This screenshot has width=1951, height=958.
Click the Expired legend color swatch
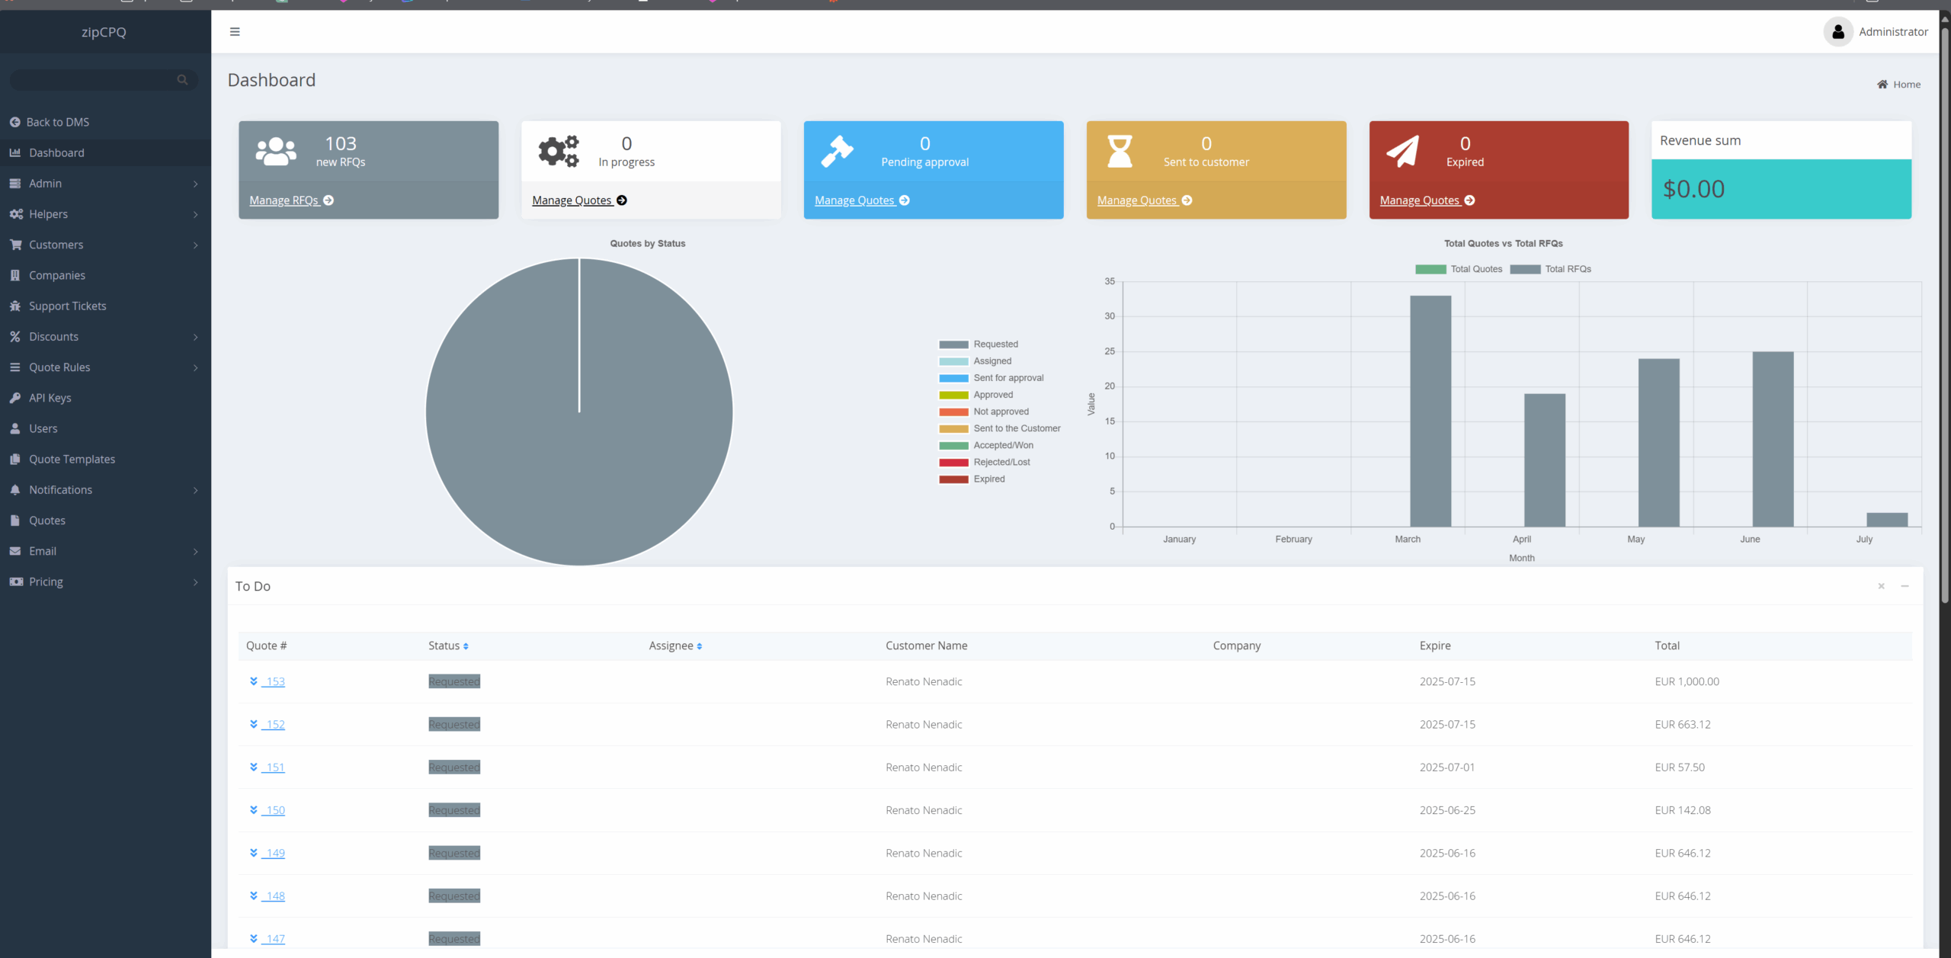(x=953, y=479)
